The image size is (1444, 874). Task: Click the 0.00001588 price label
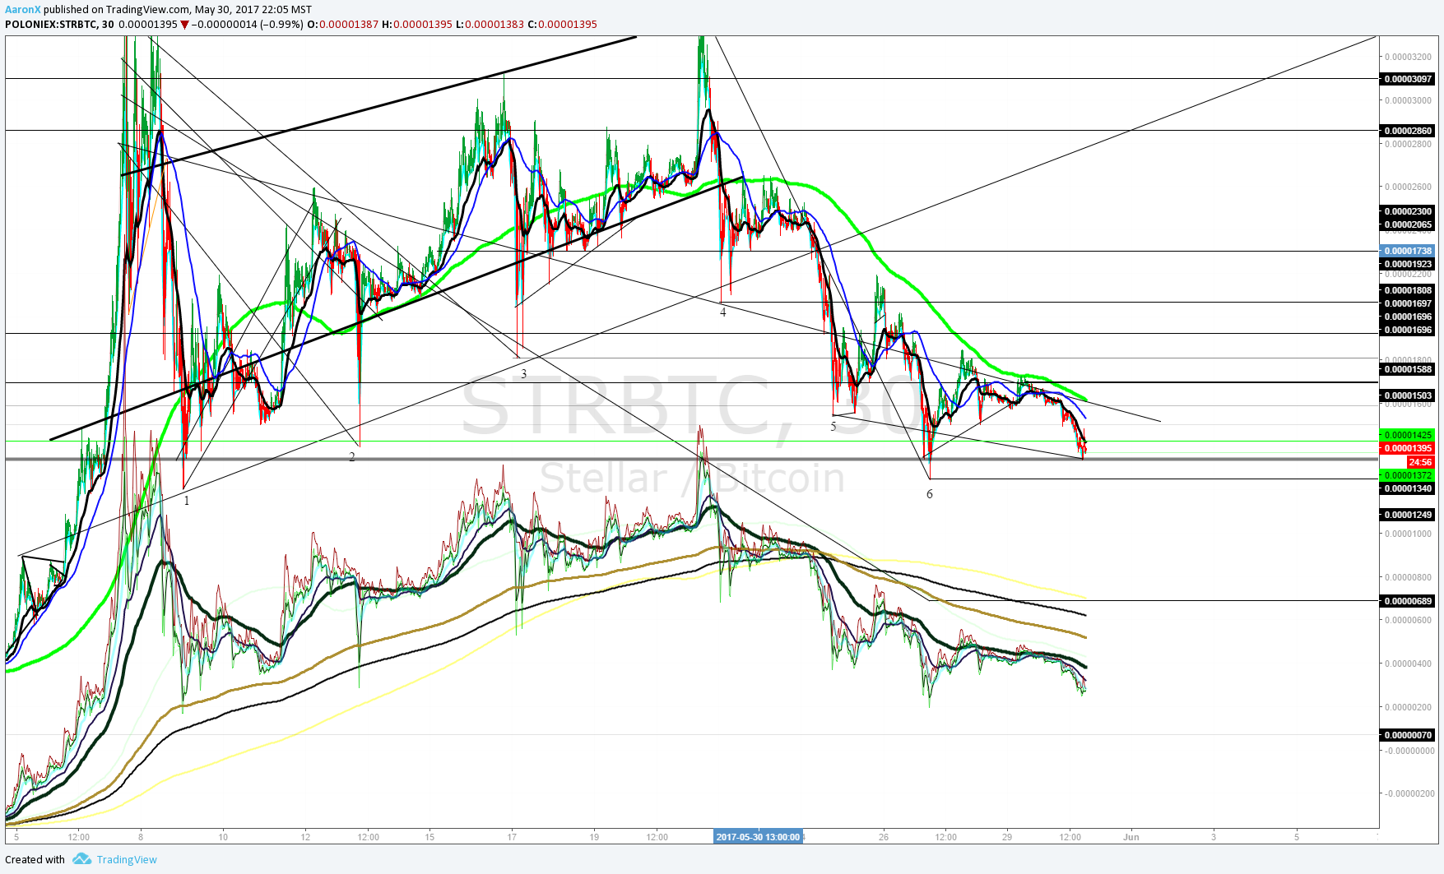[x=1408, y=369]
